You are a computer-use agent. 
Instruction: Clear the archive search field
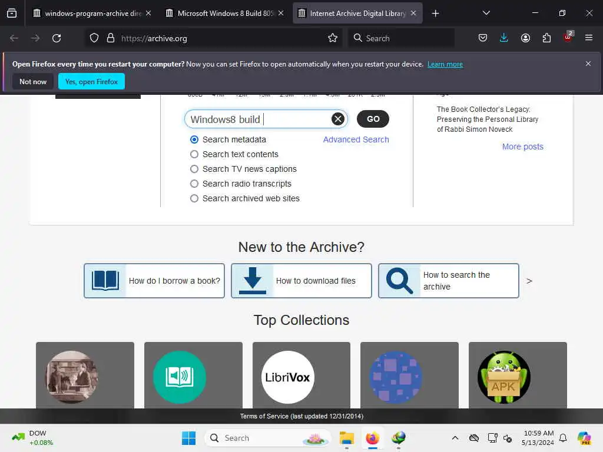coord(337,119)
